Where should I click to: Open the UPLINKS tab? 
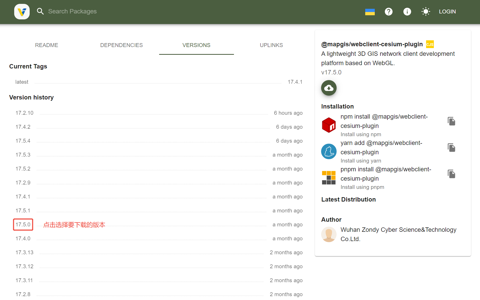click(x=271, y=45)
